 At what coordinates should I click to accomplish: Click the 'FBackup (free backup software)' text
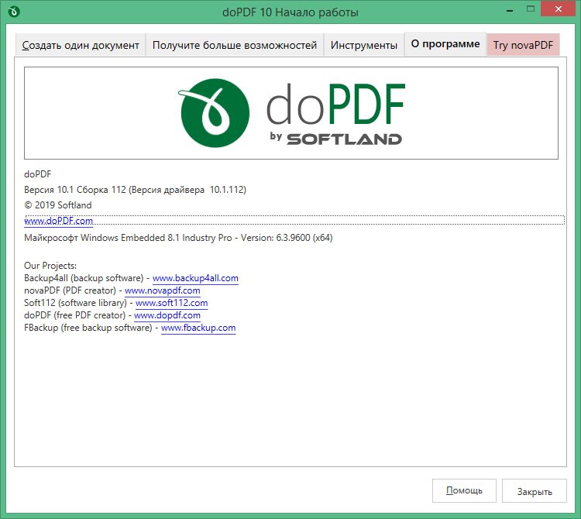point(88,328)
